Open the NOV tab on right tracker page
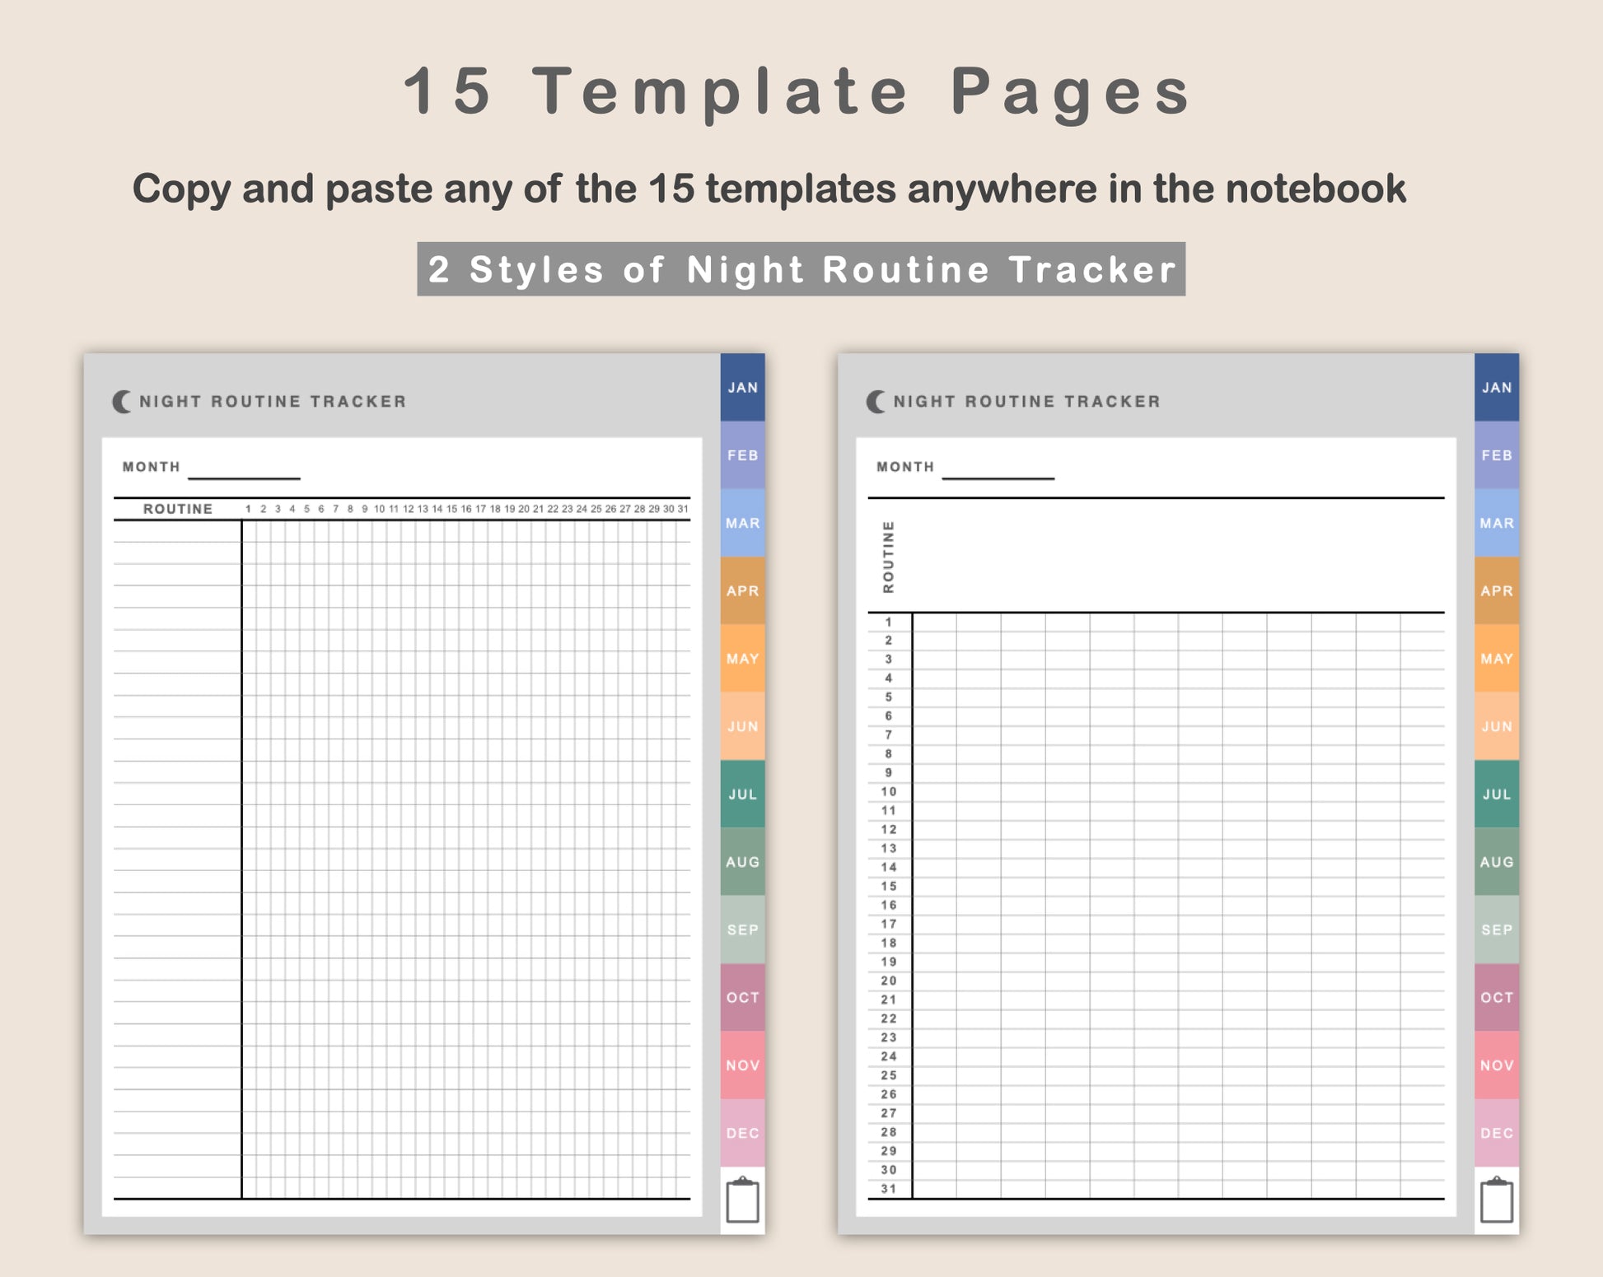Screen dimensions: 1603x1277 click(1497, 1065)
